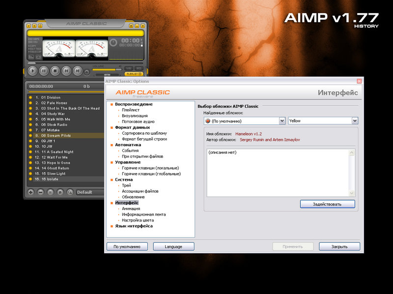
Task: Open the AIMP main menu arrow icon
Action: click(x=28, y=26)
